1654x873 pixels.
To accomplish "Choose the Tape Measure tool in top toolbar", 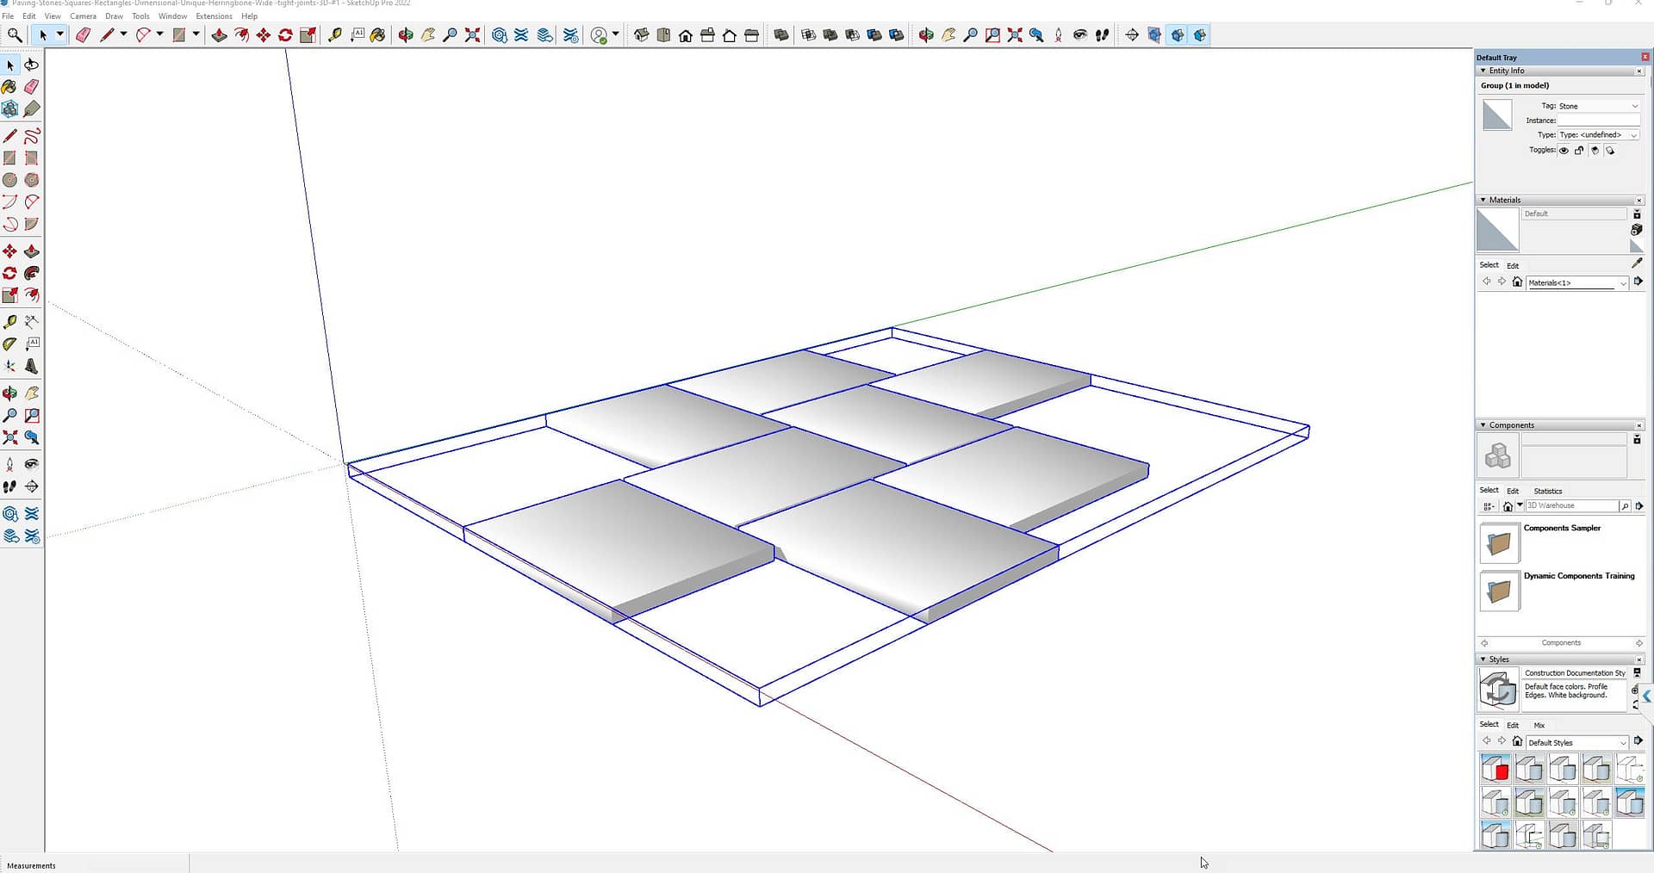I will point(335,35).
